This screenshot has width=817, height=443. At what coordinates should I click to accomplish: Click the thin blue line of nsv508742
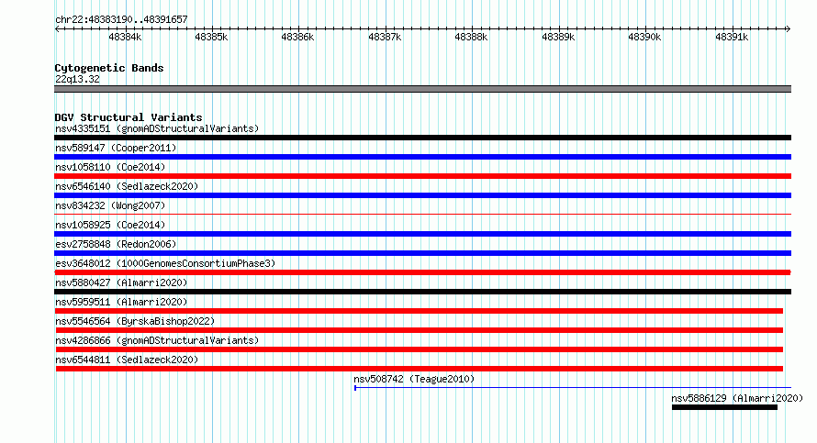(573, 388)
